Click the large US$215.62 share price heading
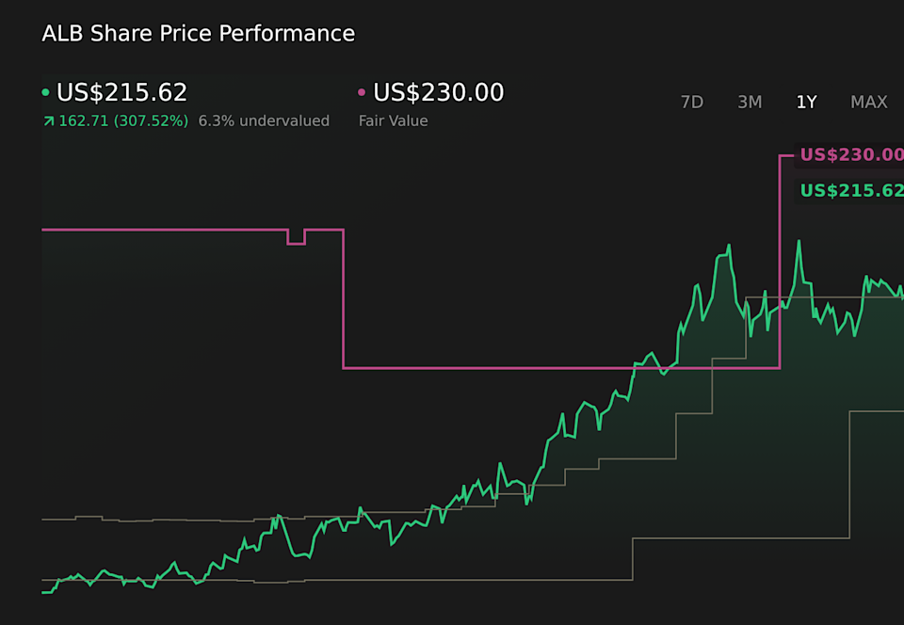The width and height of the screenshot is (904, 625). coord(122,93)
